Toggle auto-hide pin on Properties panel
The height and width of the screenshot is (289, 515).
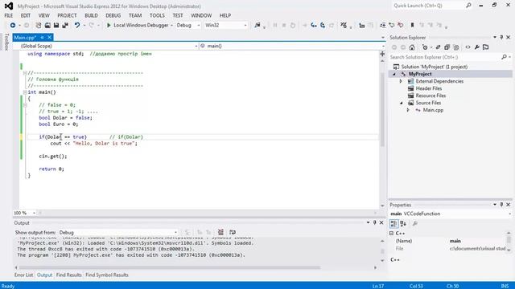(501, 205)
